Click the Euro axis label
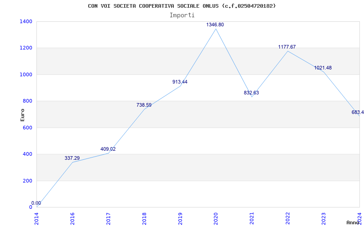 pos(22,115)
